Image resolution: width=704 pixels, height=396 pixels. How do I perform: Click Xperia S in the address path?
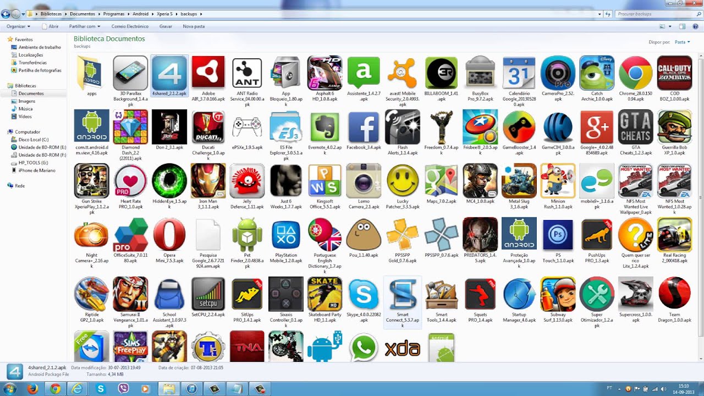(164, 13)
